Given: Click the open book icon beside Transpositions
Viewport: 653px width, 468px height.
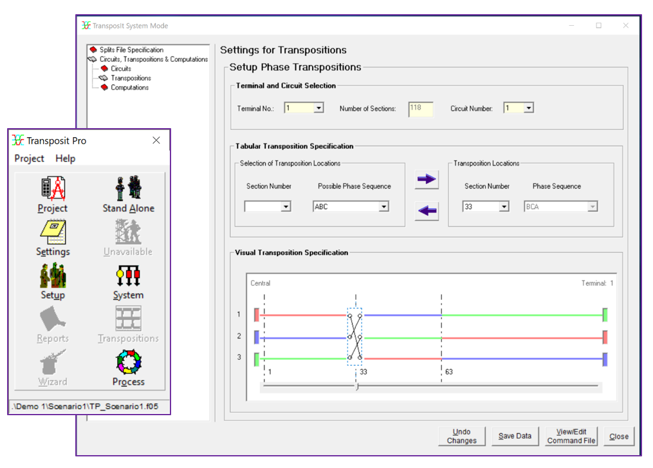Looking at the screenshot, I should [104, 78].
